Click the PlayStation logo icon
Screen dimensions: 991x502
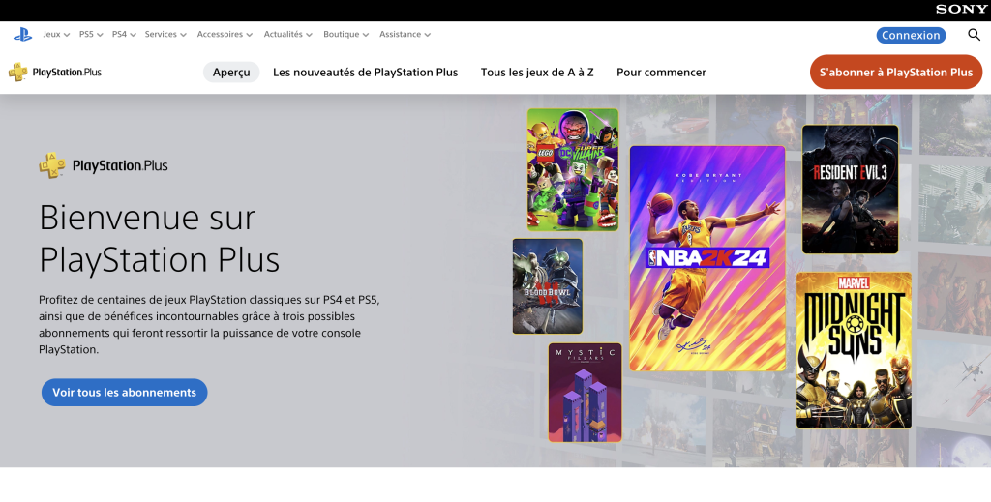click(23, 35)
